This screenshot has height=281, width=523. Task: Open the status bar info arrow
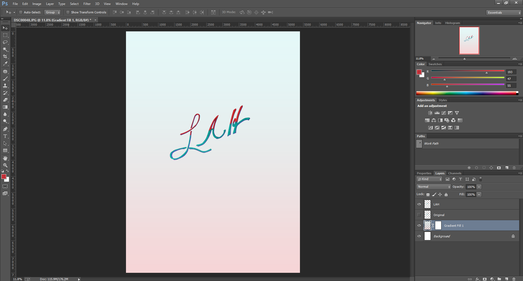79,279
